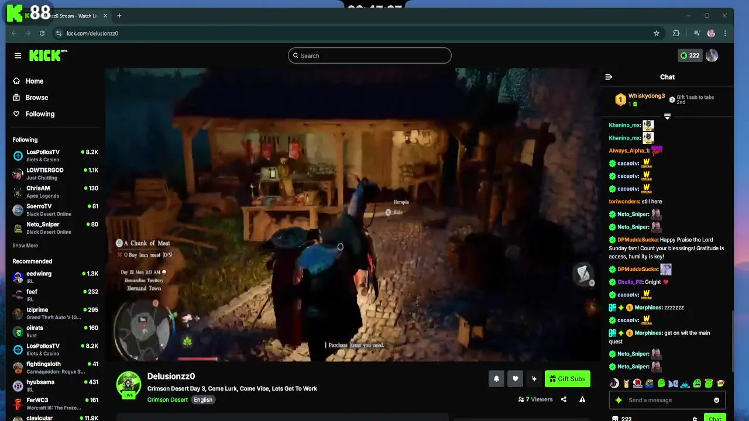Open the hamburger sidebar menu

(18, 56)
